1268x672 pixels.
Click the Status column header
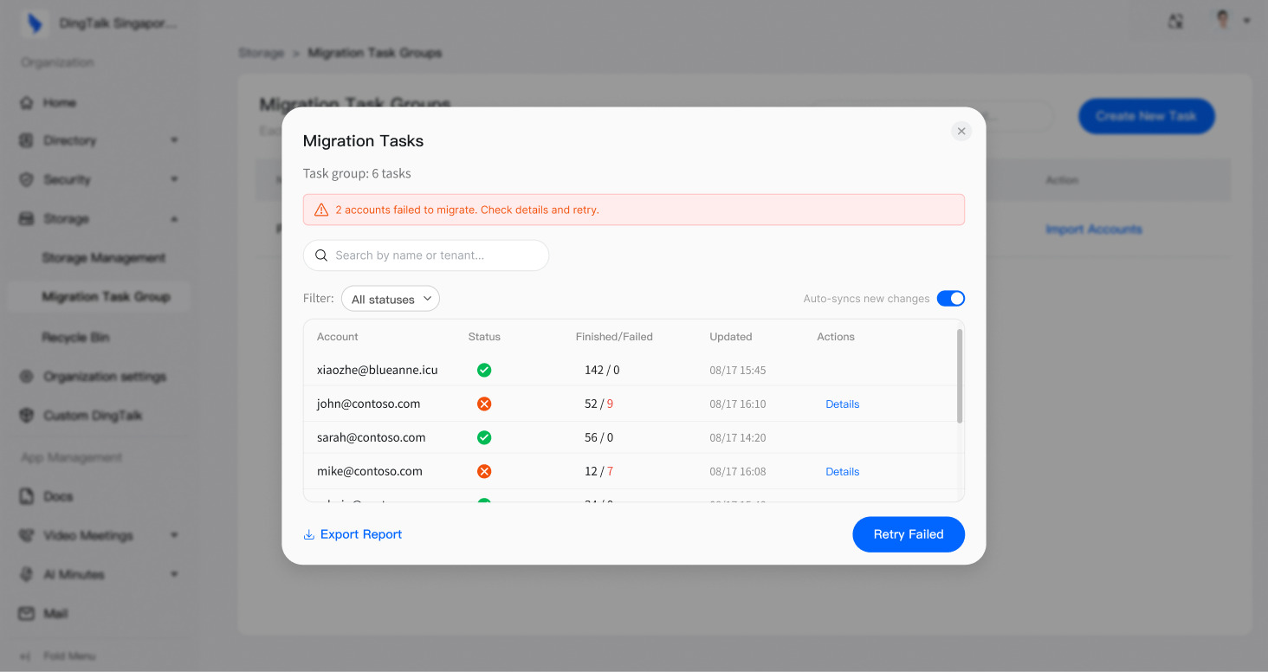coord(484,337)
